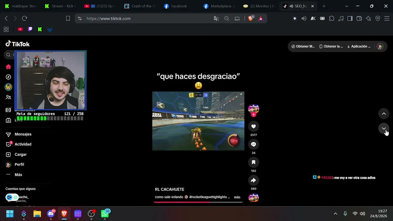Bookmark this page in the browser
393x221 pixels.
(68, 18)
